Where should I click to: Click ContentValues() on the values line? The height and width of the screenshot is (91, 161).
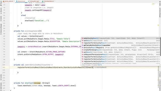(x=36, y=36)
